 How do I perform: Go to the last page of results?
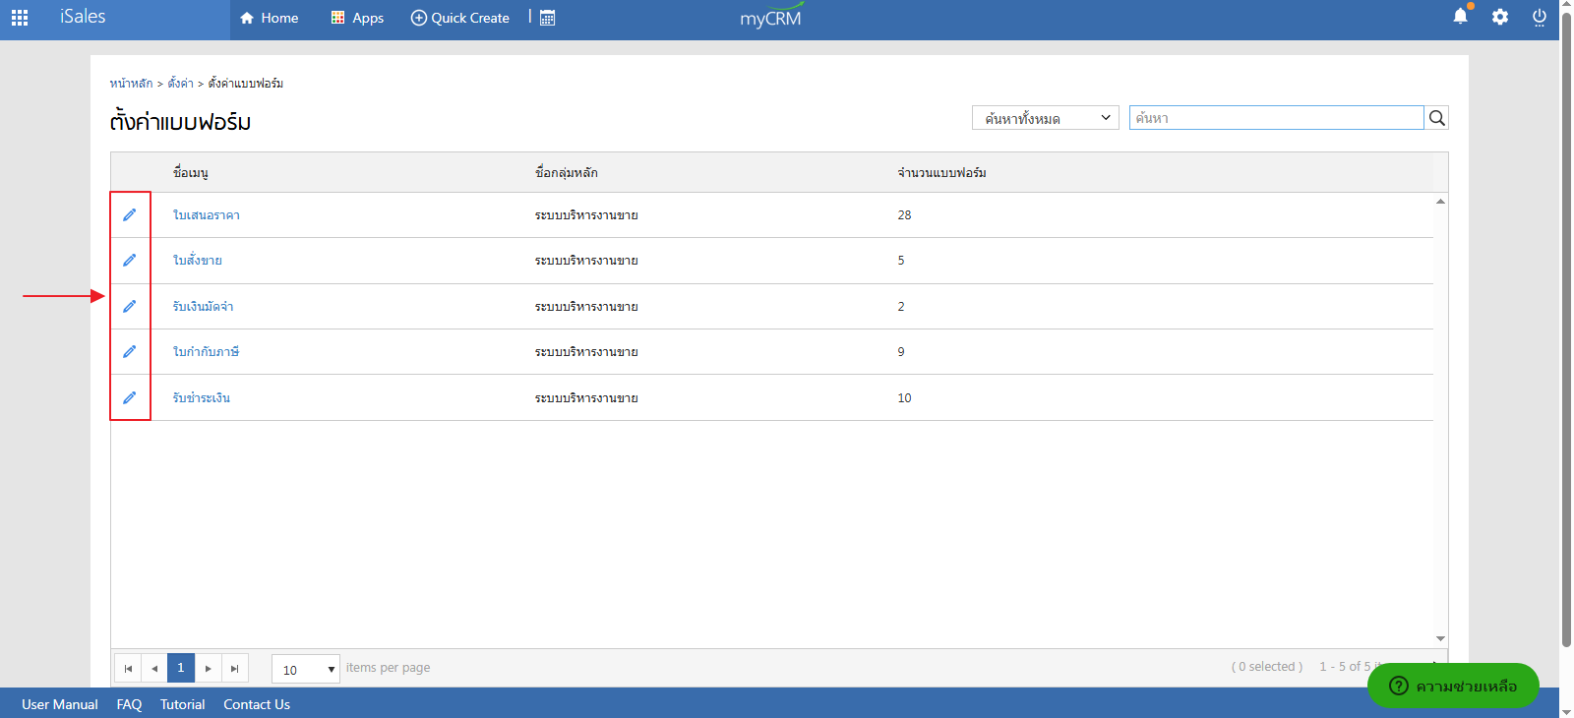[x=234, y=669]
